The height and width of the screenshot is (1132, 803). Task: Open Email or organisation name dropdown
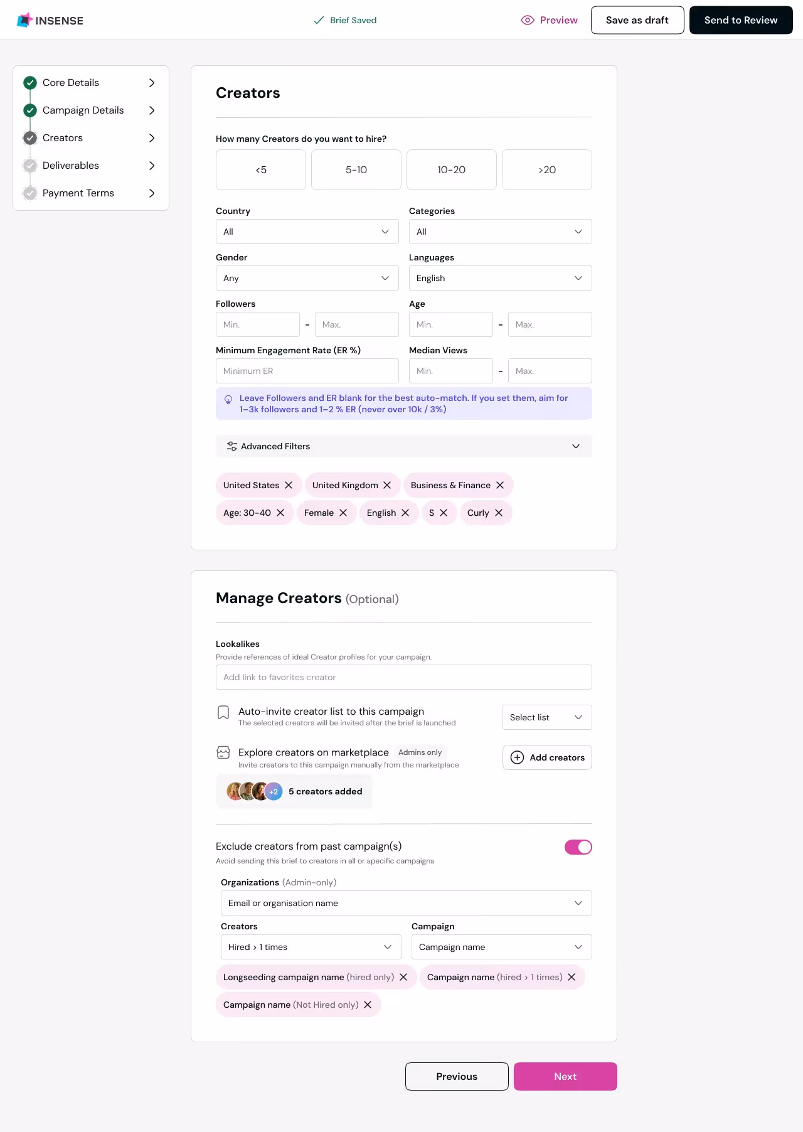pos(407,903)
